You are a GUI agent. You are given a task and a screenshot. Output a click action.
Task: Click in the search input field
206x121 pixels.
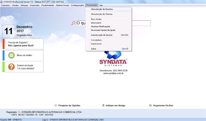[113, 23]
